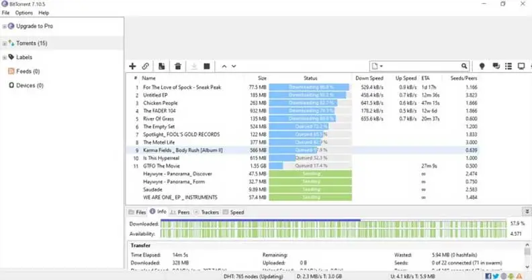Expand the Labels tree node
Viewport: 532px width, 280px height.
pos(4,58)
